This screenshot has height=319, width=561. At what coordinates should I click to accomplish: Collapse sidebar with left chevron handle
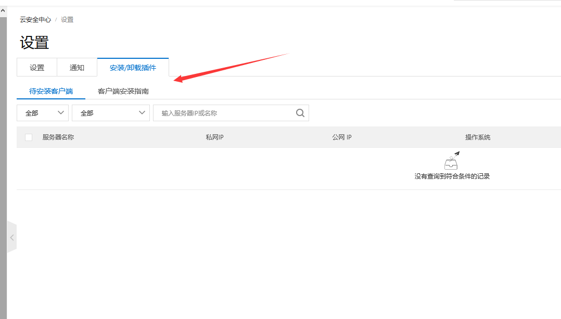tap(12, 237)
